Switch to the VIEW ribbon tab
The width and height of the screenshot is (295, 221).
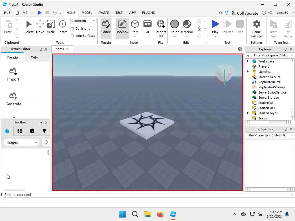click(132, 13)
